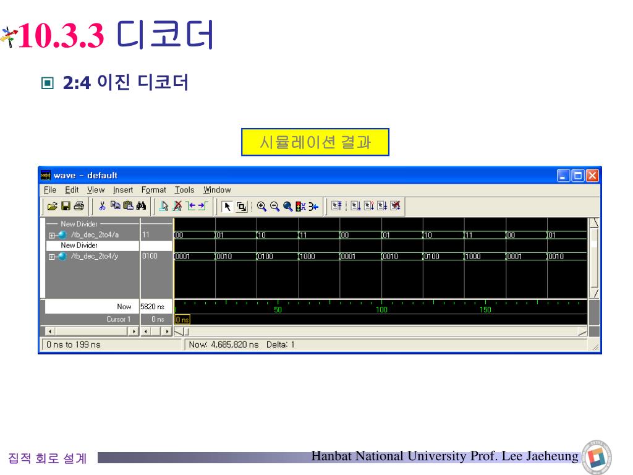Open the Tools menu

click(x=184, y=190)
